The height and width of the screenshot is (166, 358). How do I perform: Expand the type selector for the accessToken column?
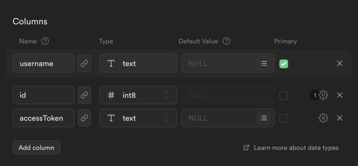coord(138,118)
